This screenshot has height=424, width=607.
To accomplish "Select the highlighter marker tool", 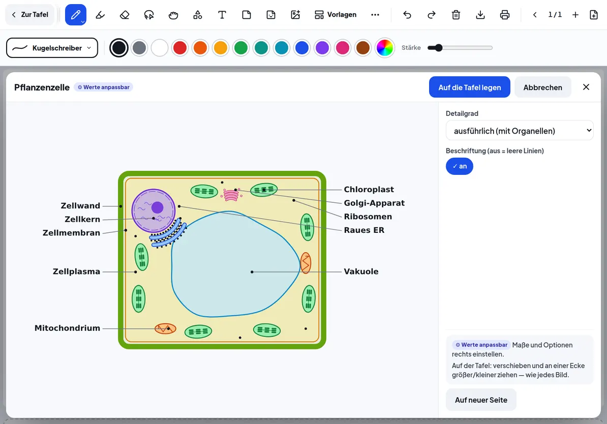I will 100,15.
